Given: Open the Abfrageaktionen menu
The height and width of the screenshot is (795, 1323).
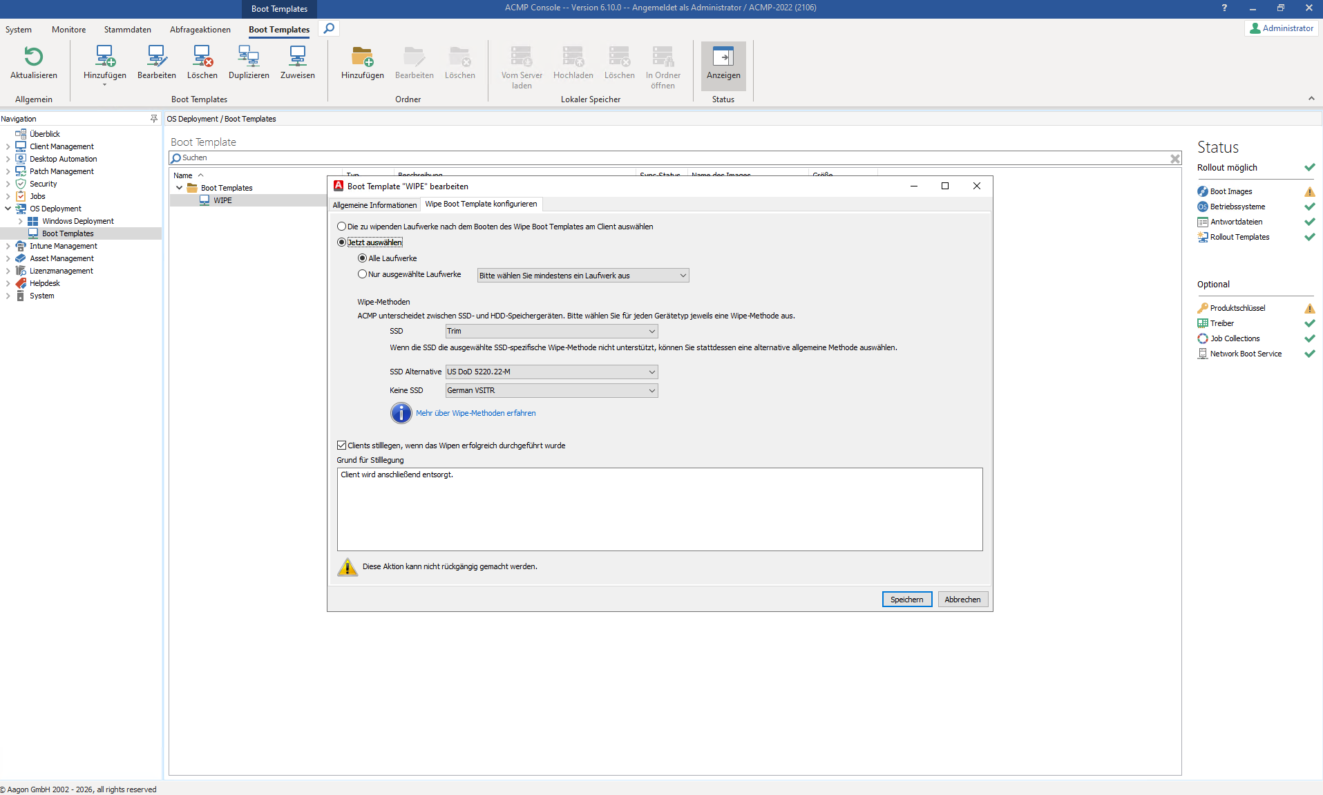Looking at the screenshot, I should coord(200,30).
